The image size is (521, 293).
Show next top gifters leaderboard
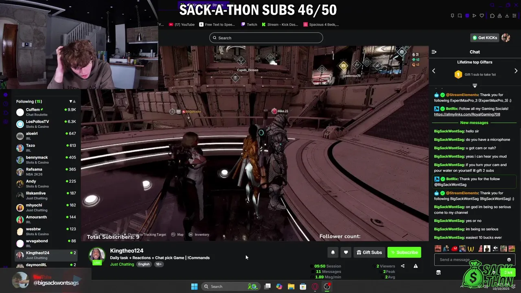(516, 71)
